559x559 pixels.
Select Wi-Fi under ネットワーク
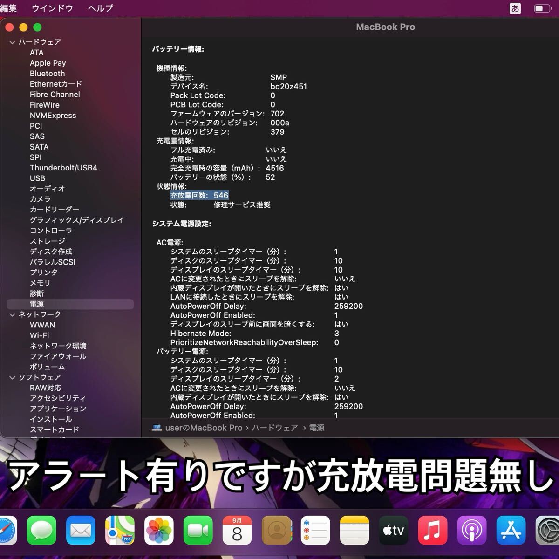click(39, 335)
